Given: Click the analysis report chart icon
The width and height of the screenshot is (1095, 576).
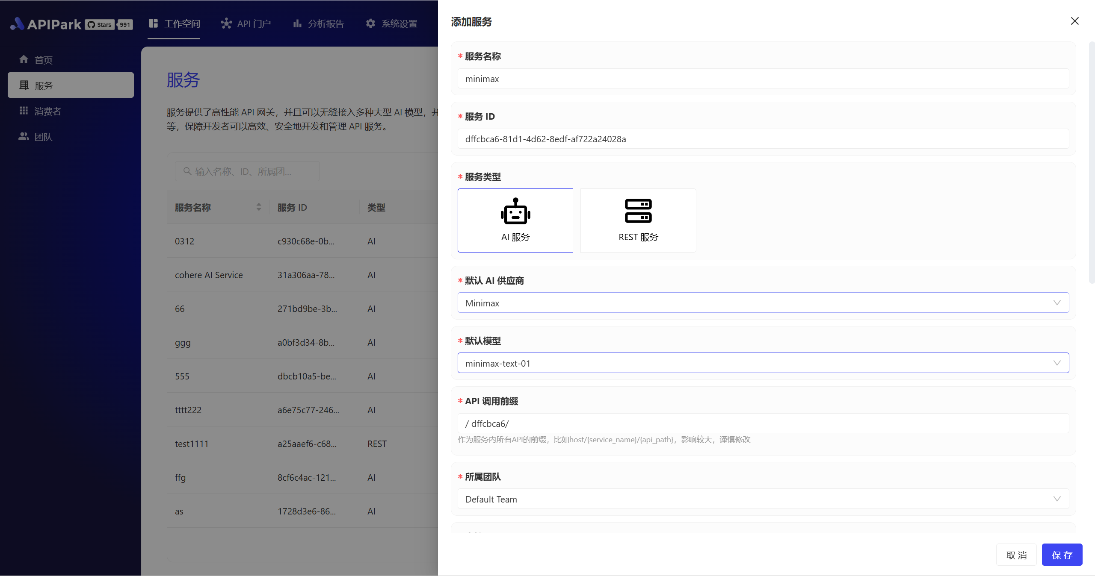Looking at the screenshot, I should (297, 24).
